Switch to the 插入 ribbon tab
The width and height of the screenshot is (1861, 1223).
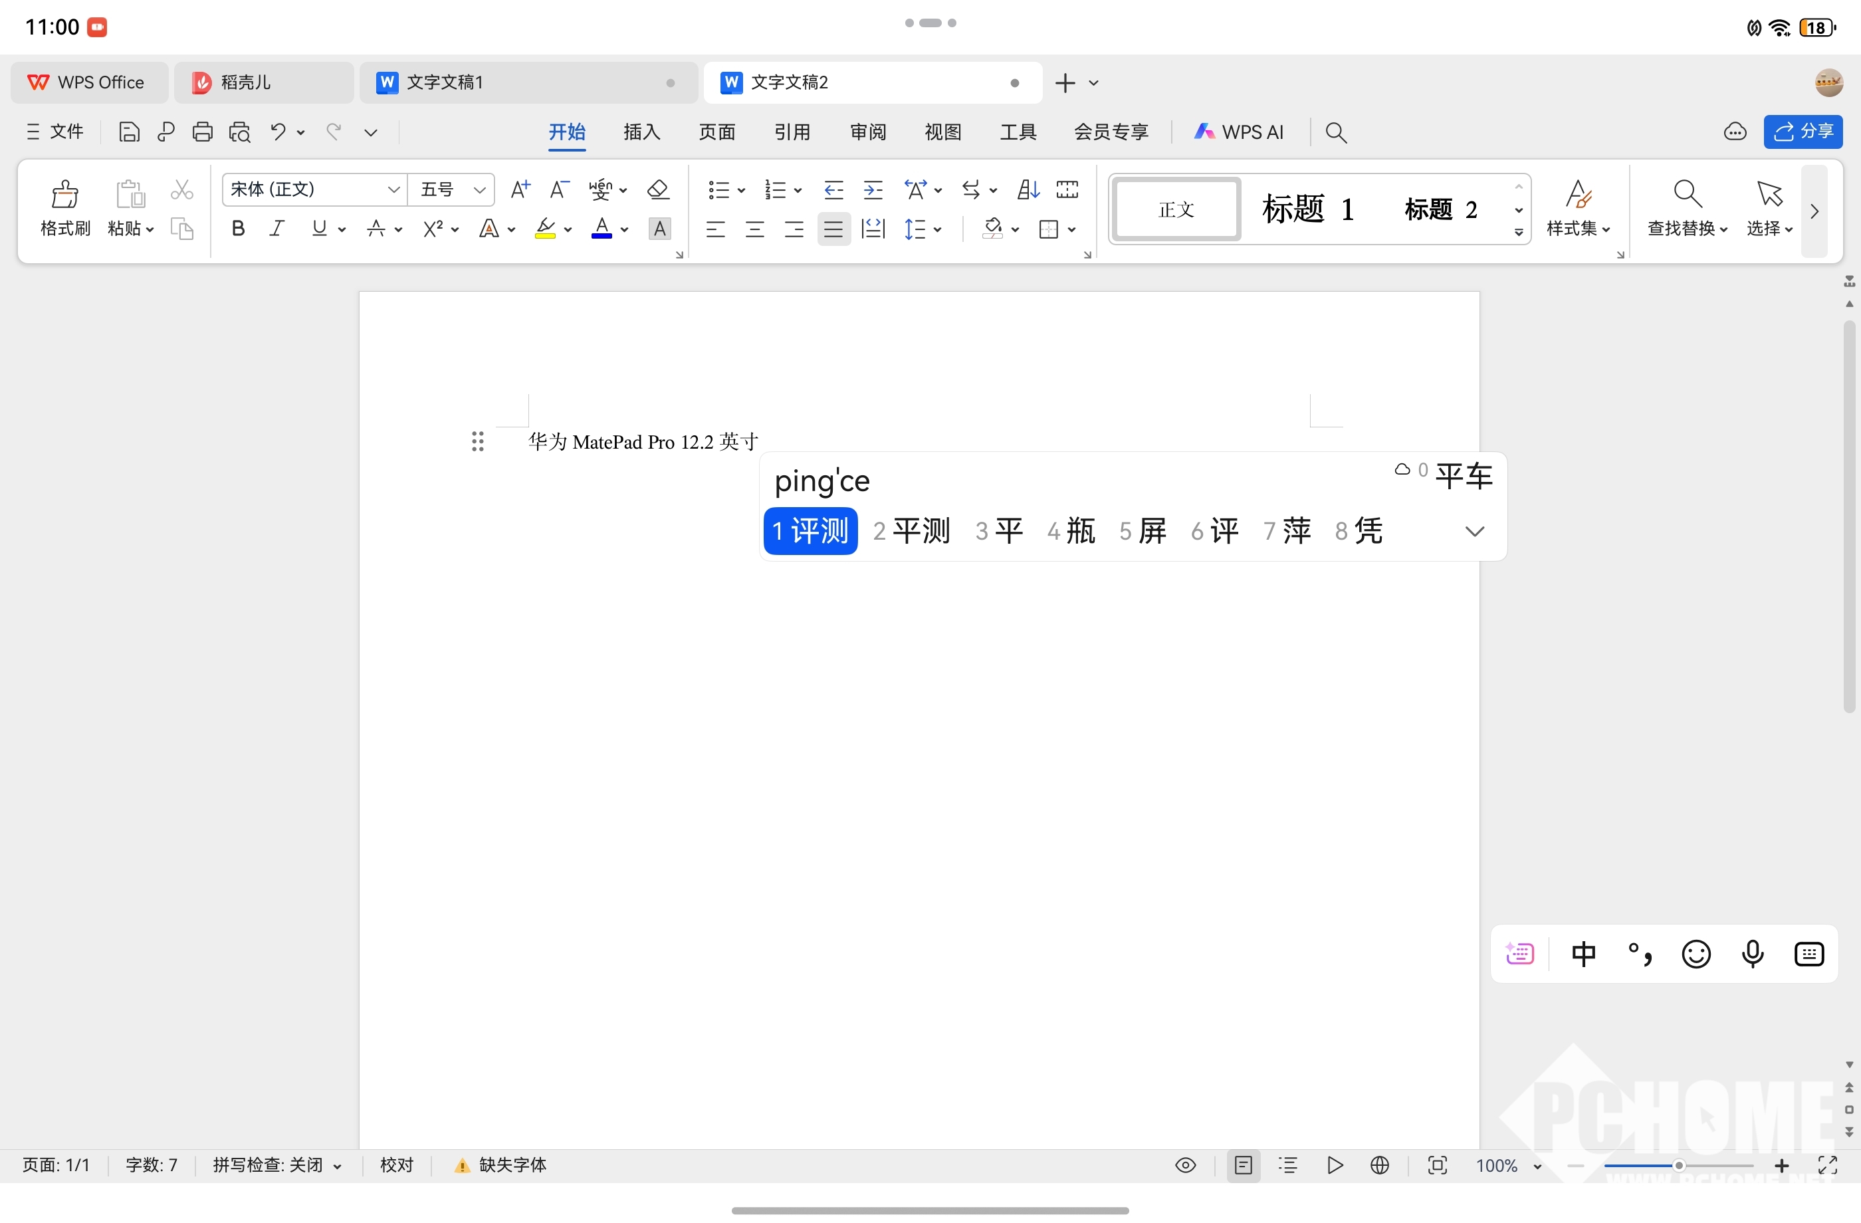pyautogui.click(x=642, y=132)
